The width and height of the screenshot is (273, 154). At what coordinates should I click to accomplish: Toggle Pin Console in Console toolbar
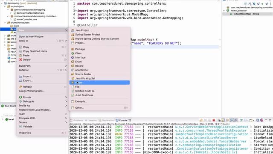pos(241,120)
